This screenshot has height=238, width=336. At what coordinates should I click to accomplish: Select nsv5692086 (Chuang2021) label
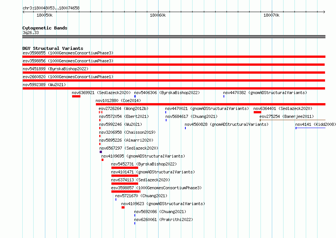click(160, 212)
